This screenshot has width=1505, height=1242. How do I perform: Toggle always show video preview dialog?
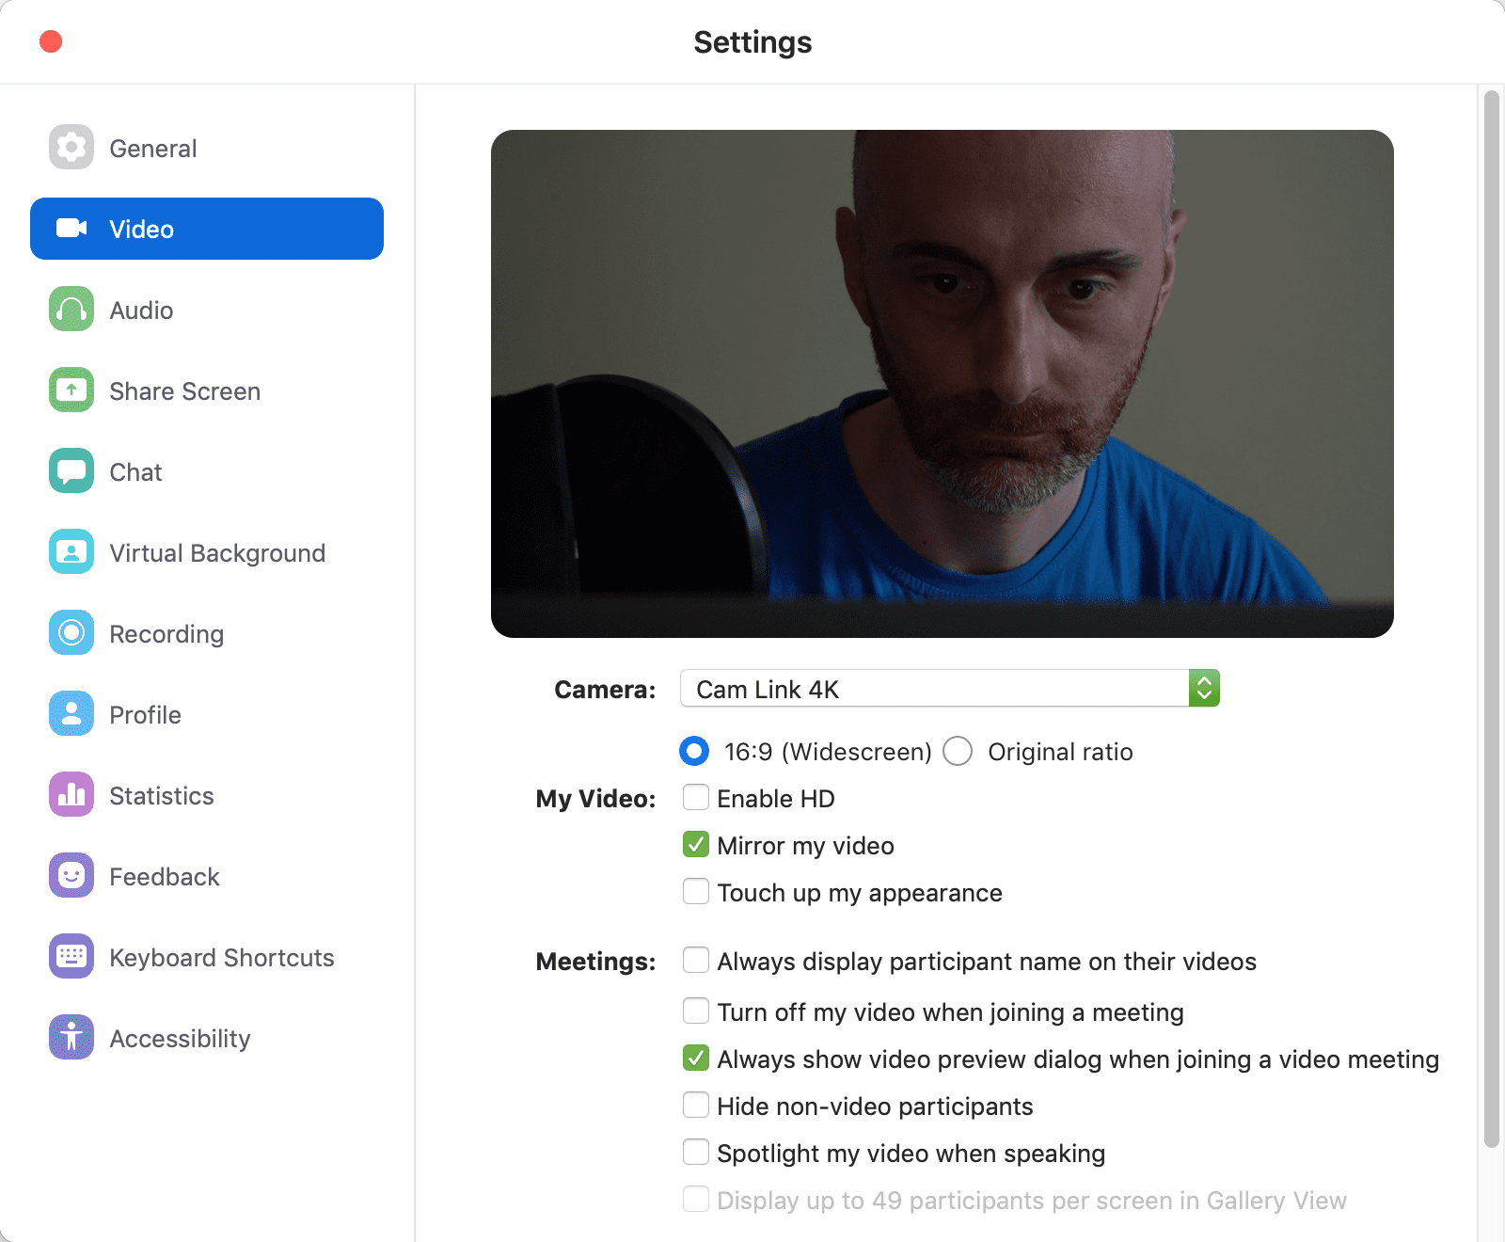[696, 1059]
